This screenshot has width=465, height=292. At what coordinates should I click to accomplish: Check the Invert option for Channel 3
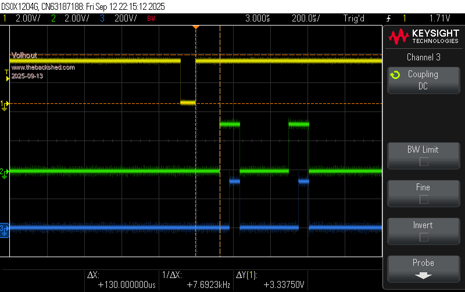(424, 237)
